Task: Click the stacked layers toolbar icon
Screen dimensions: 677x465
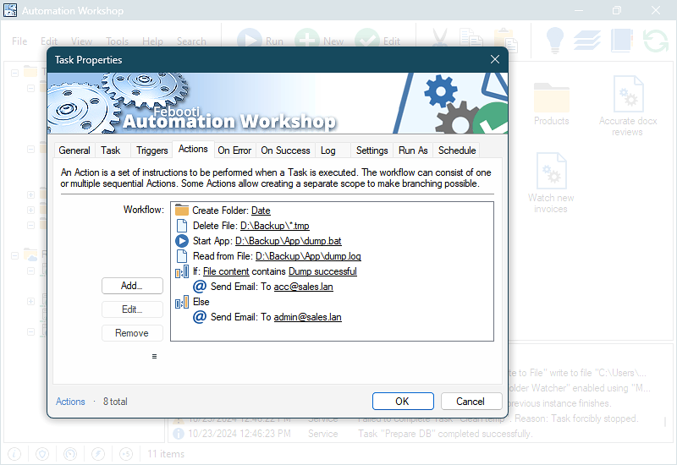Action: 586,40
